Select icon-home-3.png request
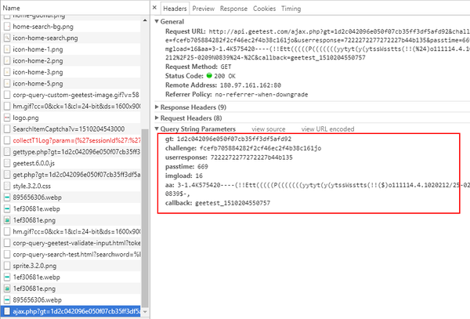 pos(70,72)
